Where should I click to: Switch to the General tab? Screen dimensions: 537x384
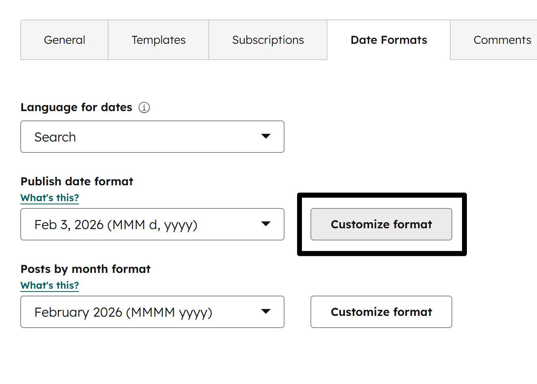pyautogui.click(x=64, y=40)
